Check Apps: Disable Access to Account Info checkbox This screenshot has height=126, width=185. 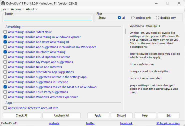point(5,108)
